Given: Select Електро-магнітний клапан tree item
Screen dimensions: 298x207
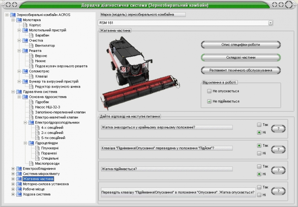Looking at the screenshot, I should coord(57,117).
